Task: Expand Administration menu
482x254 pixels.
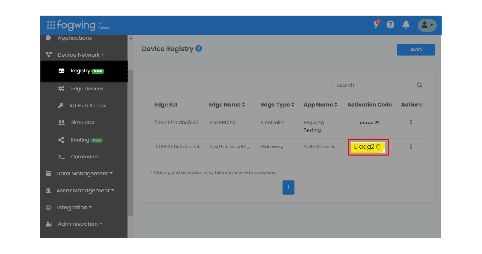Action: [80, 224]
